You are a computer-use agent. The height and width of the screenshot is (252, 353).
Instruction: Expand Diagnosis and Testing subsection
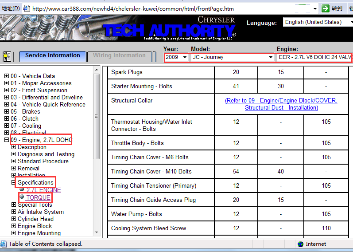pos(14,154)
